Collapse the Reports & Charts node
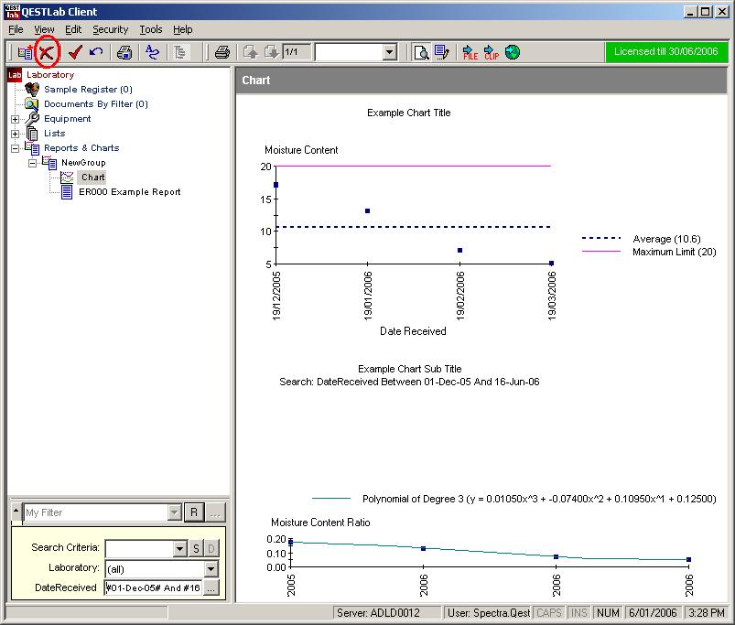 15,148
